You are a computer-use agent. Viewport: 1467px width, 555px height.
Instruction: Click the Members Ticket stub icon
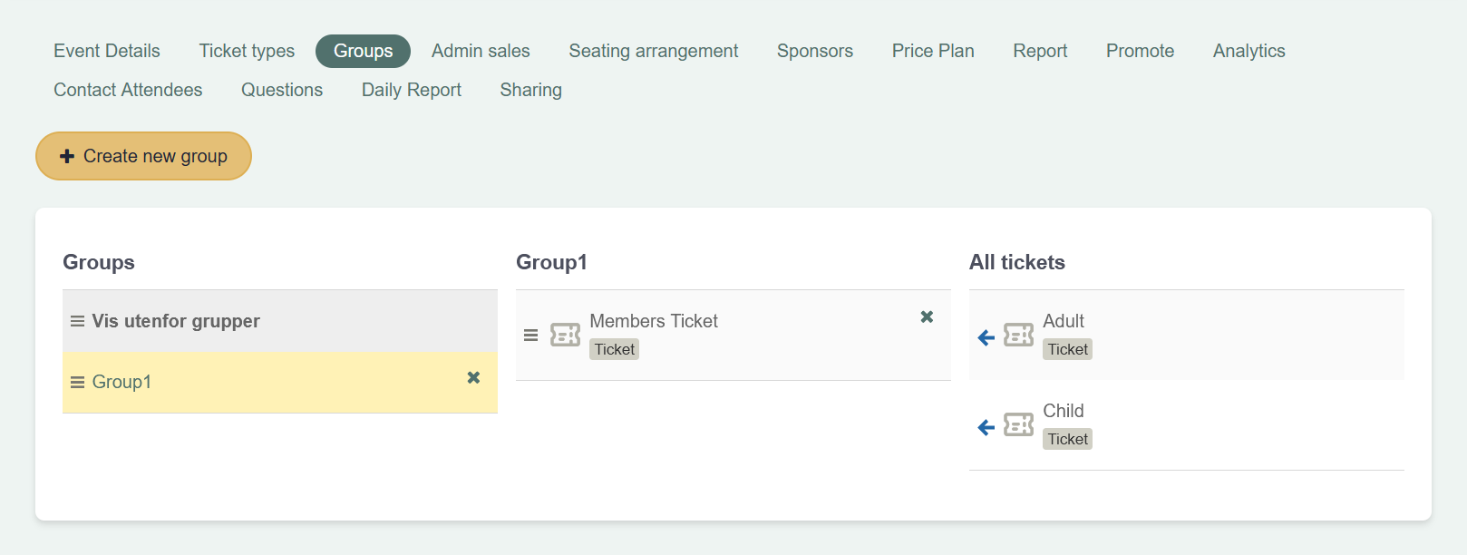click(x=565, y=335)
